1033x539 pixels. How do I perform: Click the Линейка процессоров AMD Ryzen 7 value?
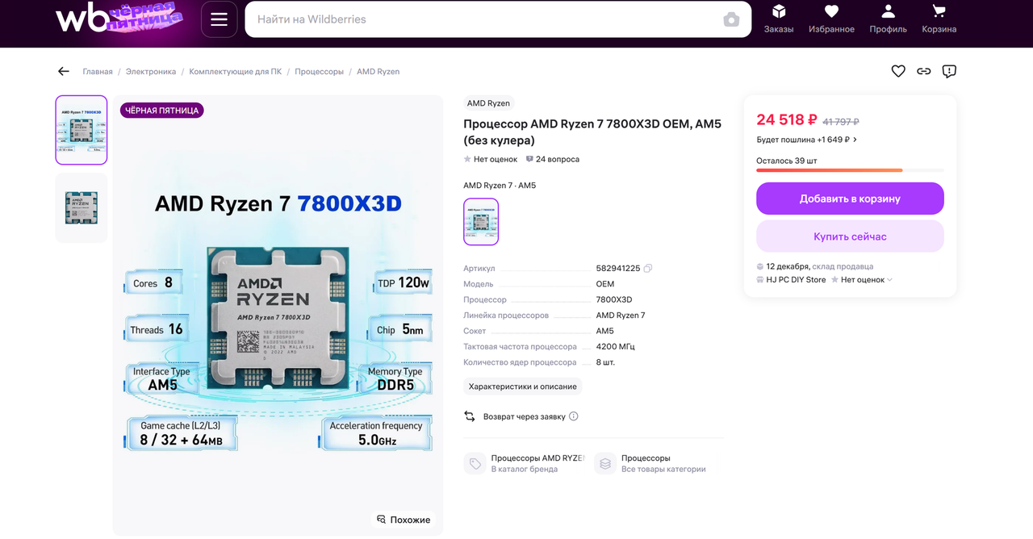click(621, 315)
